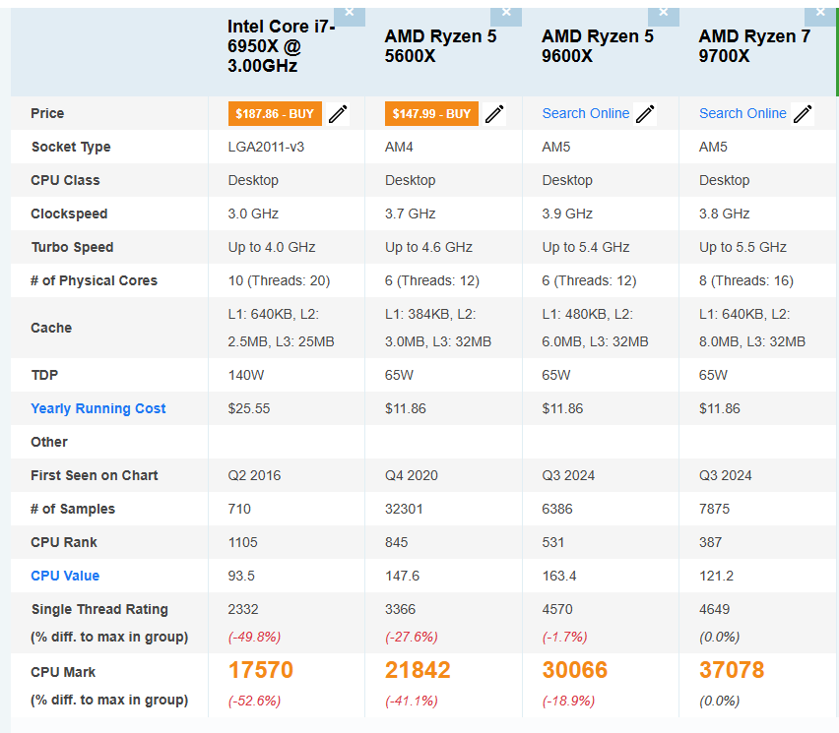Open the CPU Value link
The height and width of the screenshot is (733, 839).
tap(65, 576)
